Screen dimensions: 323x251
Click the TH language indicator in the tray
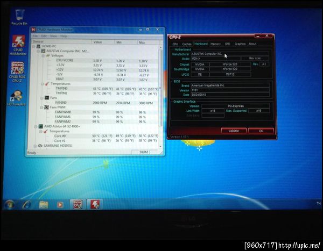(319, 204)
